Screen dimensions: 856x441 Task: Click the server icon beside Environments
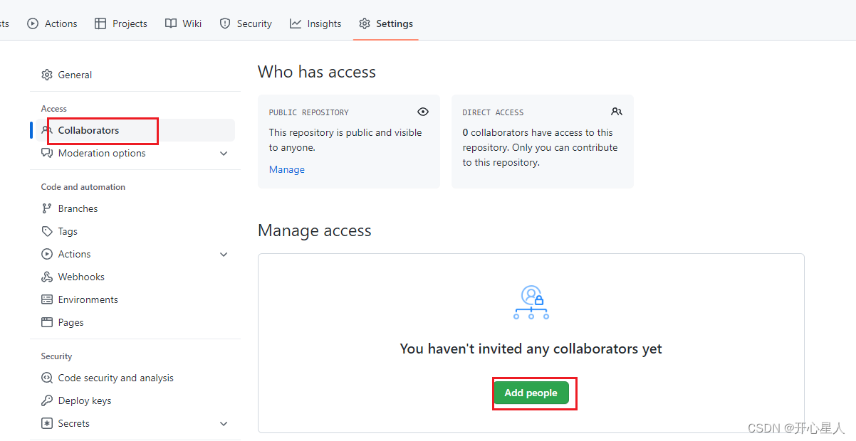(x=47, y=299)
